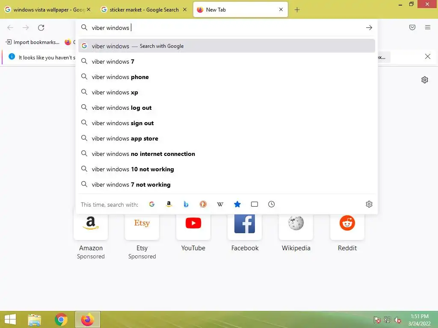
Task: Choose suggestion 'viber windows sign out'
Action: click(x=227, y=123)
